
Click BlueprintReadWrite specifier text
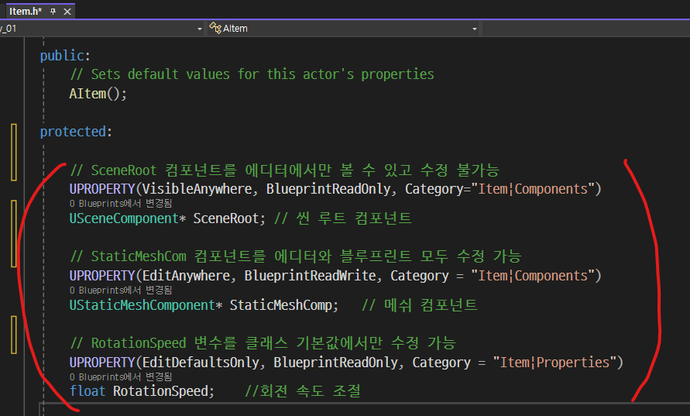pyautogui.click(x=310, y=276)
